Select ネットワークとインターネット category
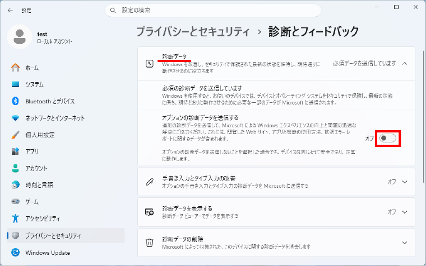The width and height of the screenshot is (426, 266). pyautogui.click(x=66, y=118)
